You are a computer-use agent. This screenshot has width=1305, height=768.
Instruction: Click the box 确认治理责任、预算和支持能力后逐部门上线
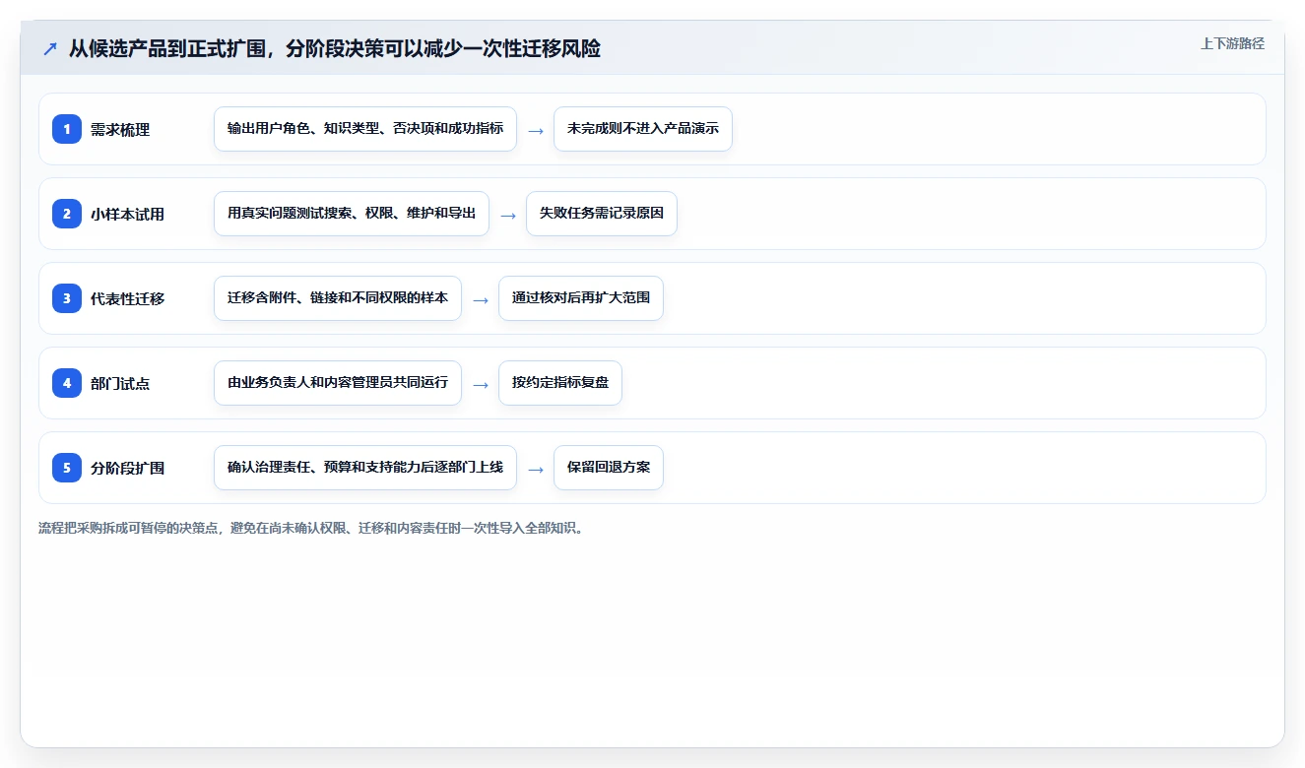coord(365,468)
